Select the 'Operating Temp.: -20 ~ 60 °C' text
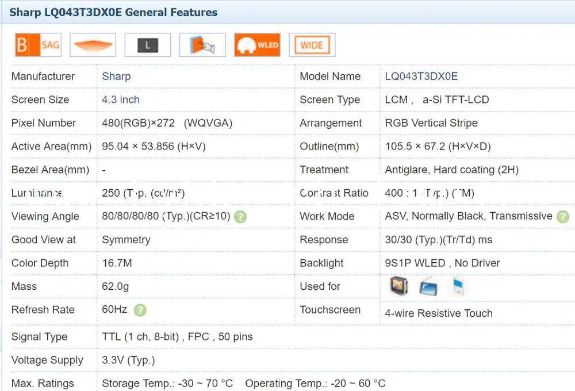 click(x=315, y=384)
